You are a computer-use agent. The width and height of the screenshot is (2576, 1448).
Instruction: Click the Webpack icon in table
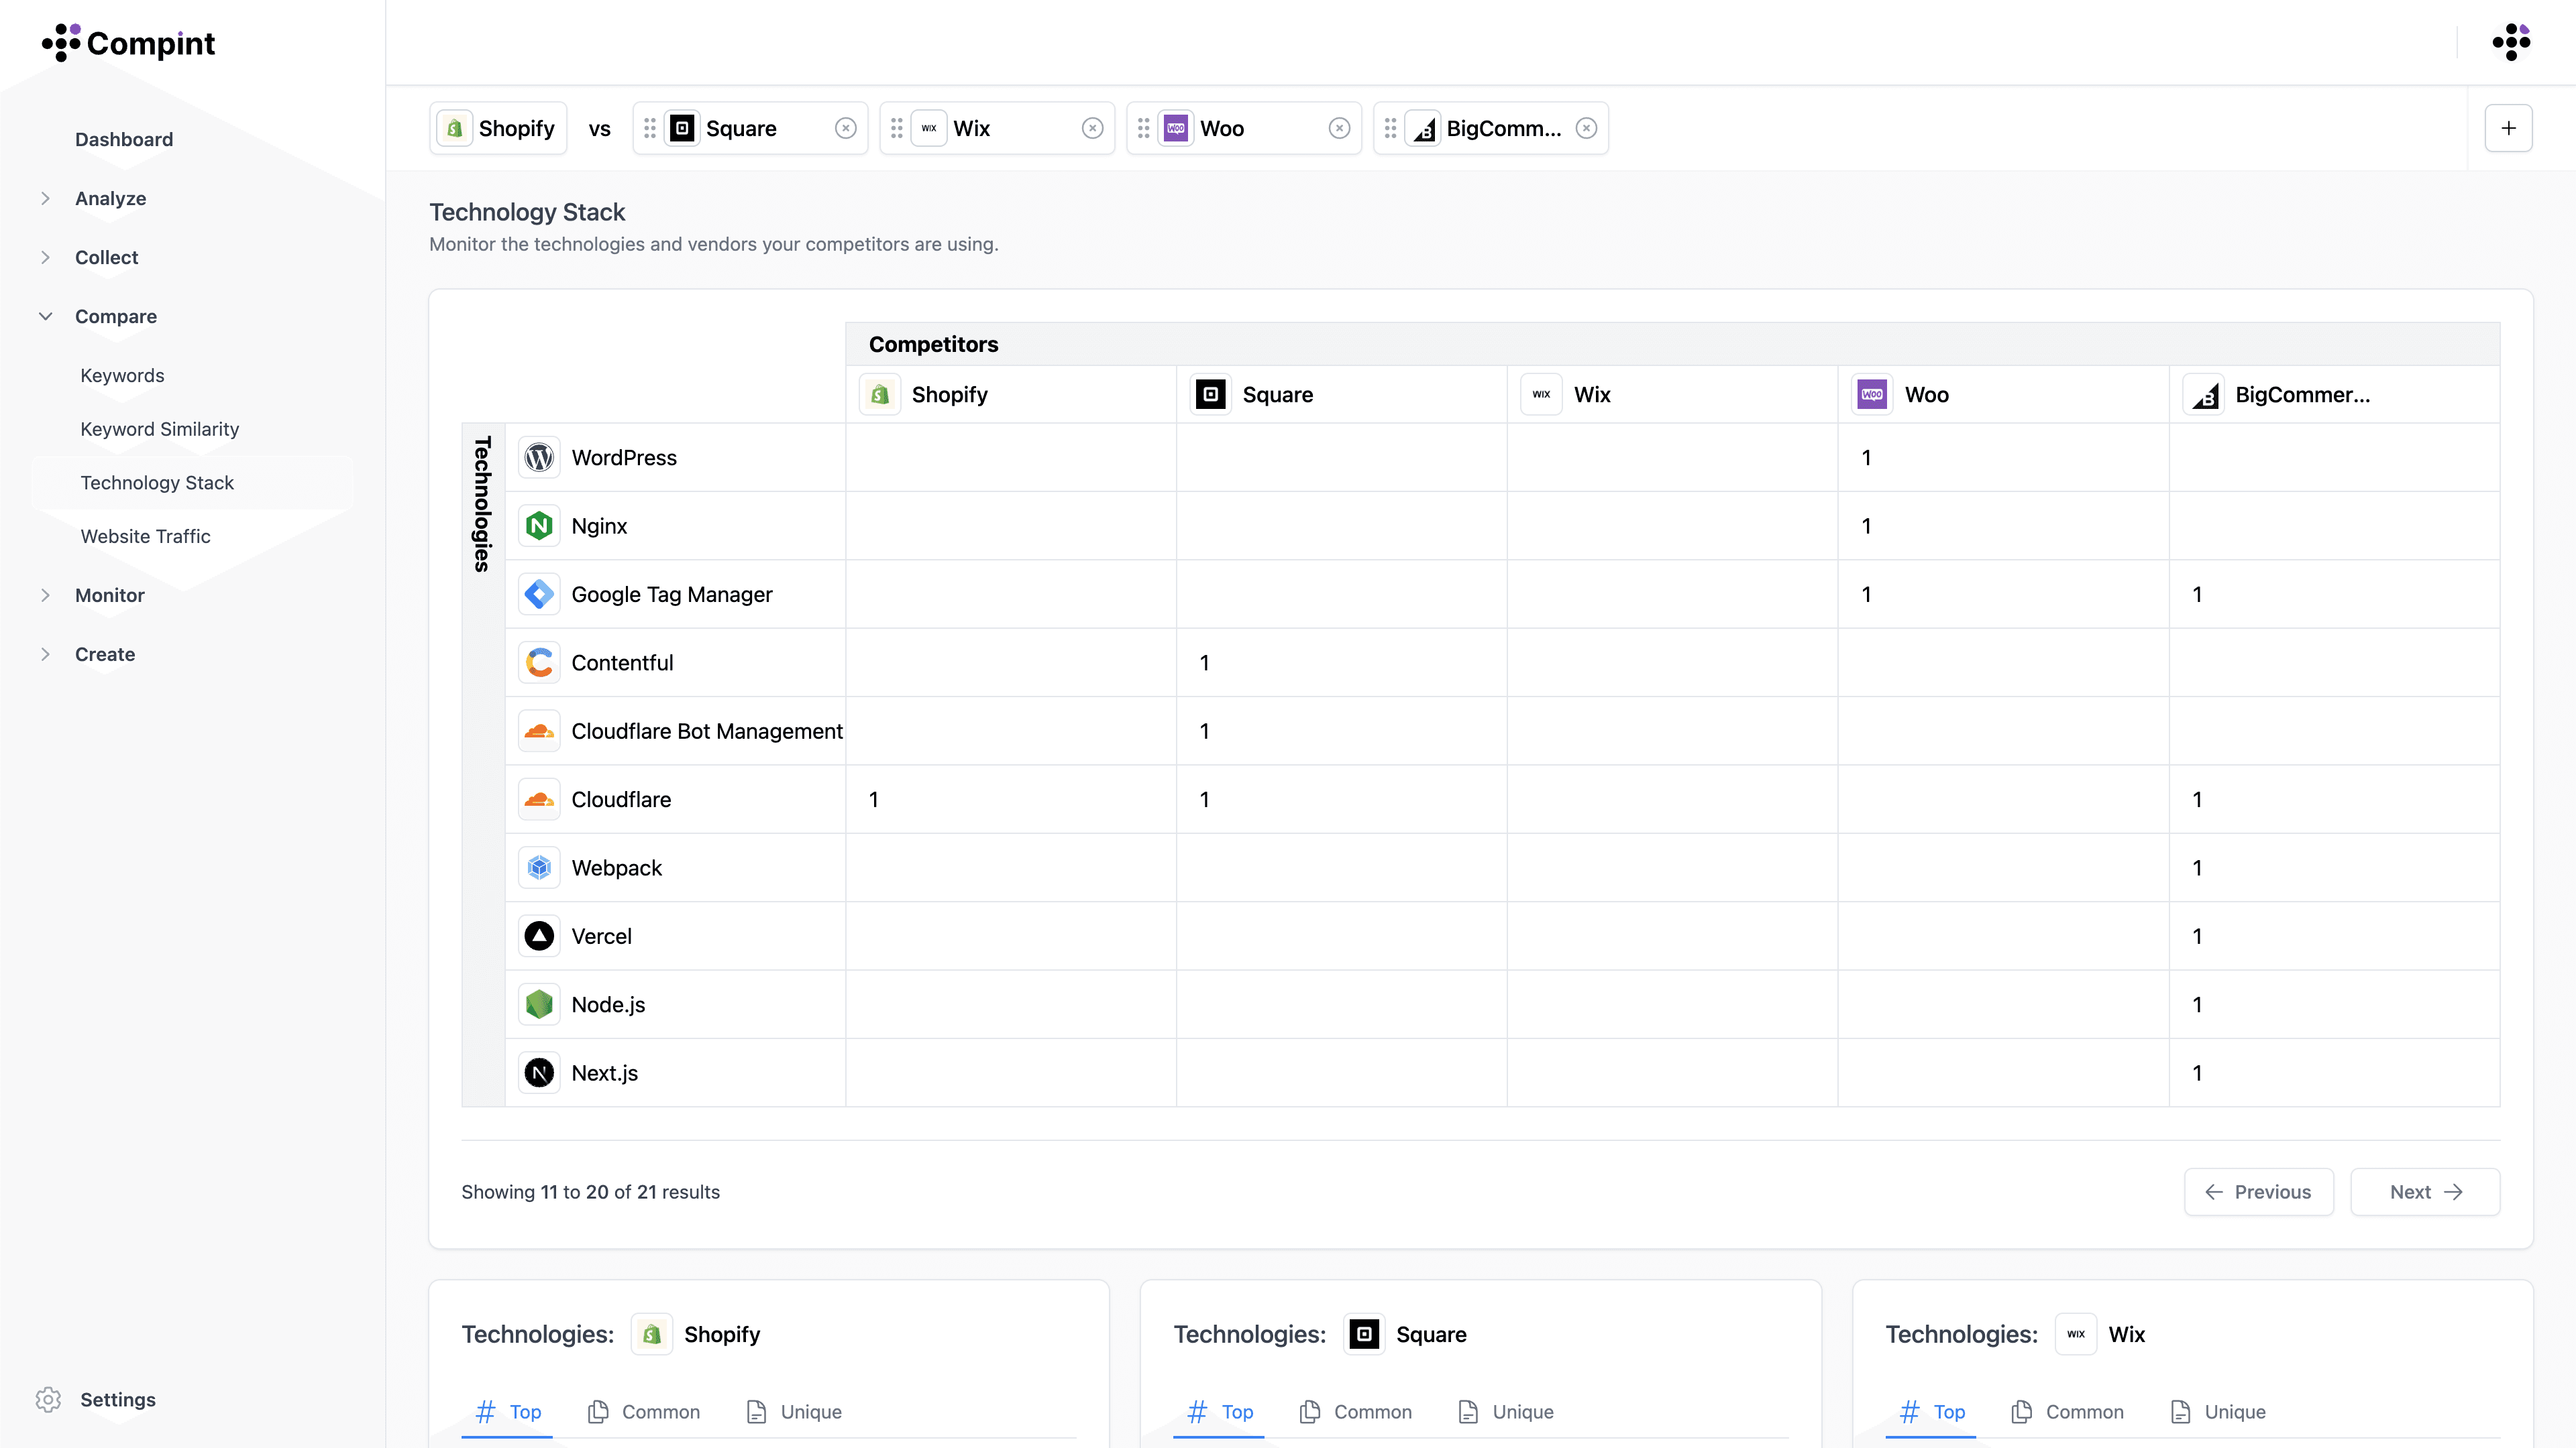pos(539,868)
